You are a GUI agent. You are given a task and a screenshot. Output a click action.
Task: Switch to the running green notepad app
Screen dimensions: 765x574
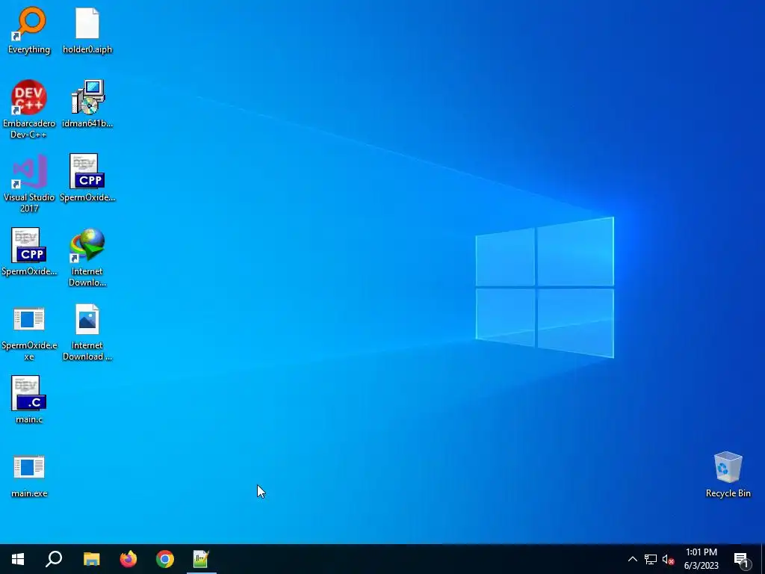201,559
